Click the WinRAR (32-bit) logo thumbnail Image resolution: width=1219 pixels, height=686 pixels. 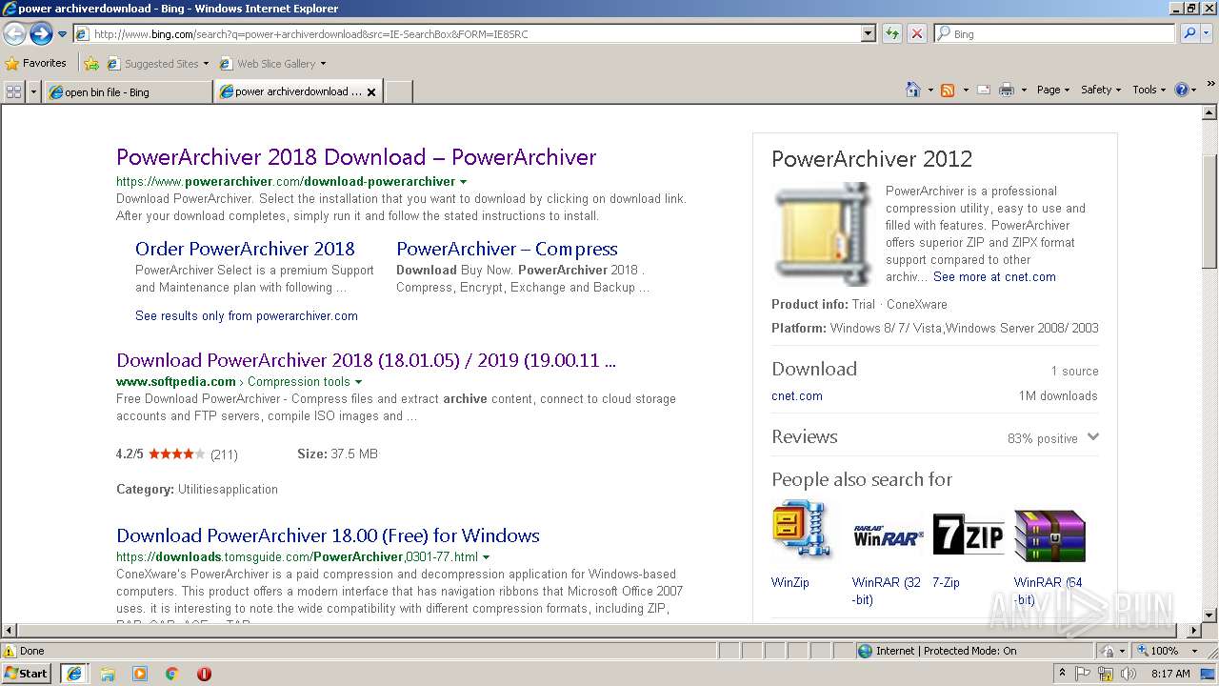pos(888,537)
